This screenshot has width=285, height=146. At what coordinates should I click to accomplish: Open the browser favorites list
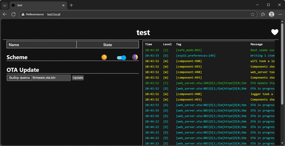click(x=263, y=14)
